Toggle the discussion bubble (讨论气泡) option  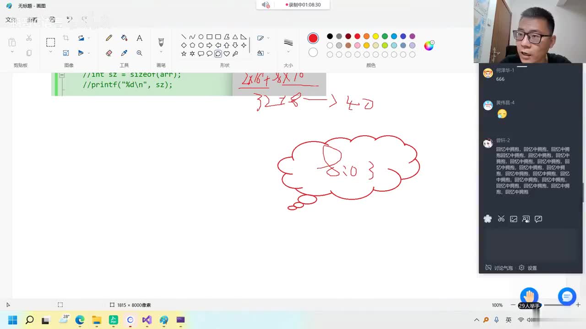[499, 268]
